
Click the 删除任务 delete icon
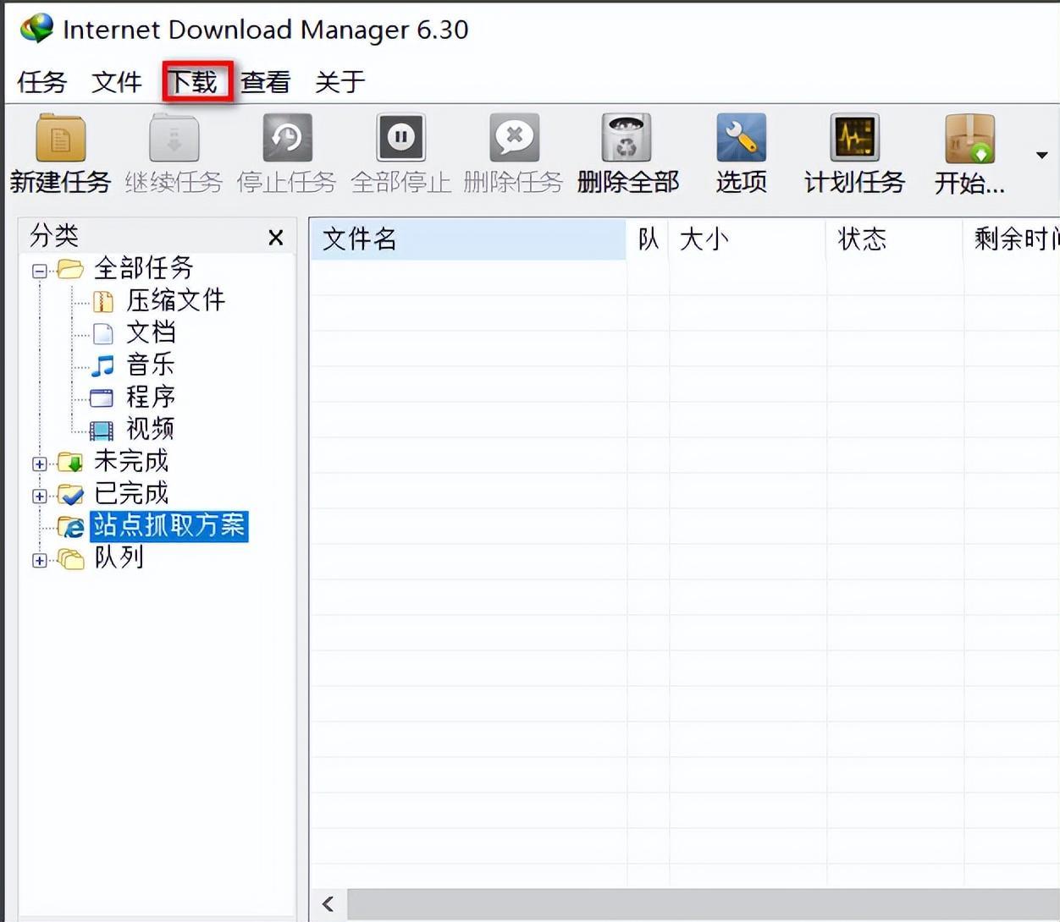coord(514,138)
